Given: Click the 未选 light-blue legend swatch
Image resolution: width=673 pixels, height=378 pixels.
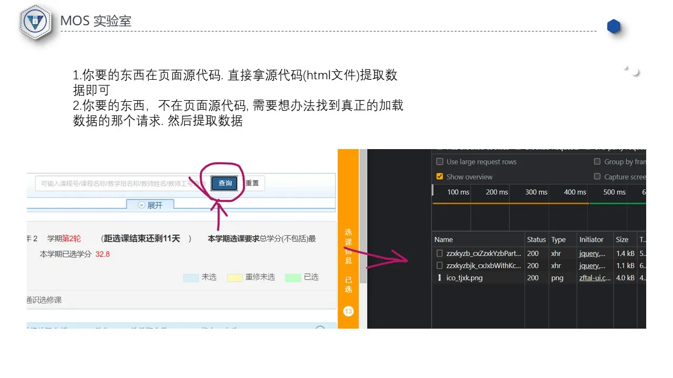Looking at the screenshot, I should tap(191, 278).
